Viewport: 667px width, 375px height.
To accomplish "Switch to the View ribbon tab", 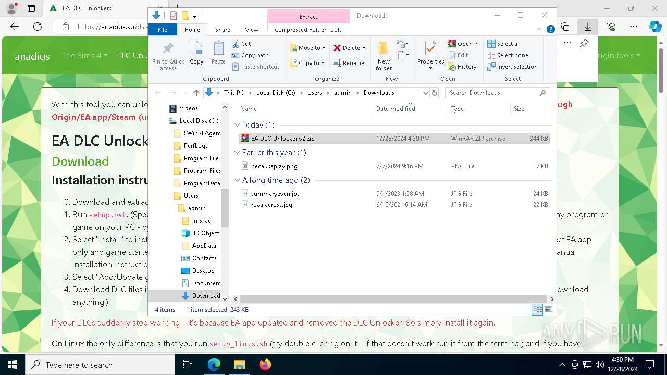I will tap(252, 30).
